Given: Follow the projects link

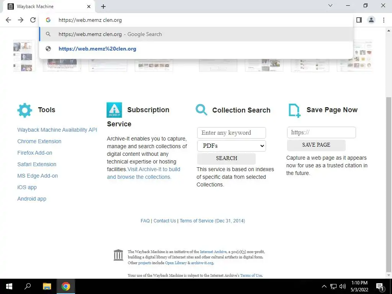Looking at the screenshot, I should pyautogui.click(x=145, y=263).
